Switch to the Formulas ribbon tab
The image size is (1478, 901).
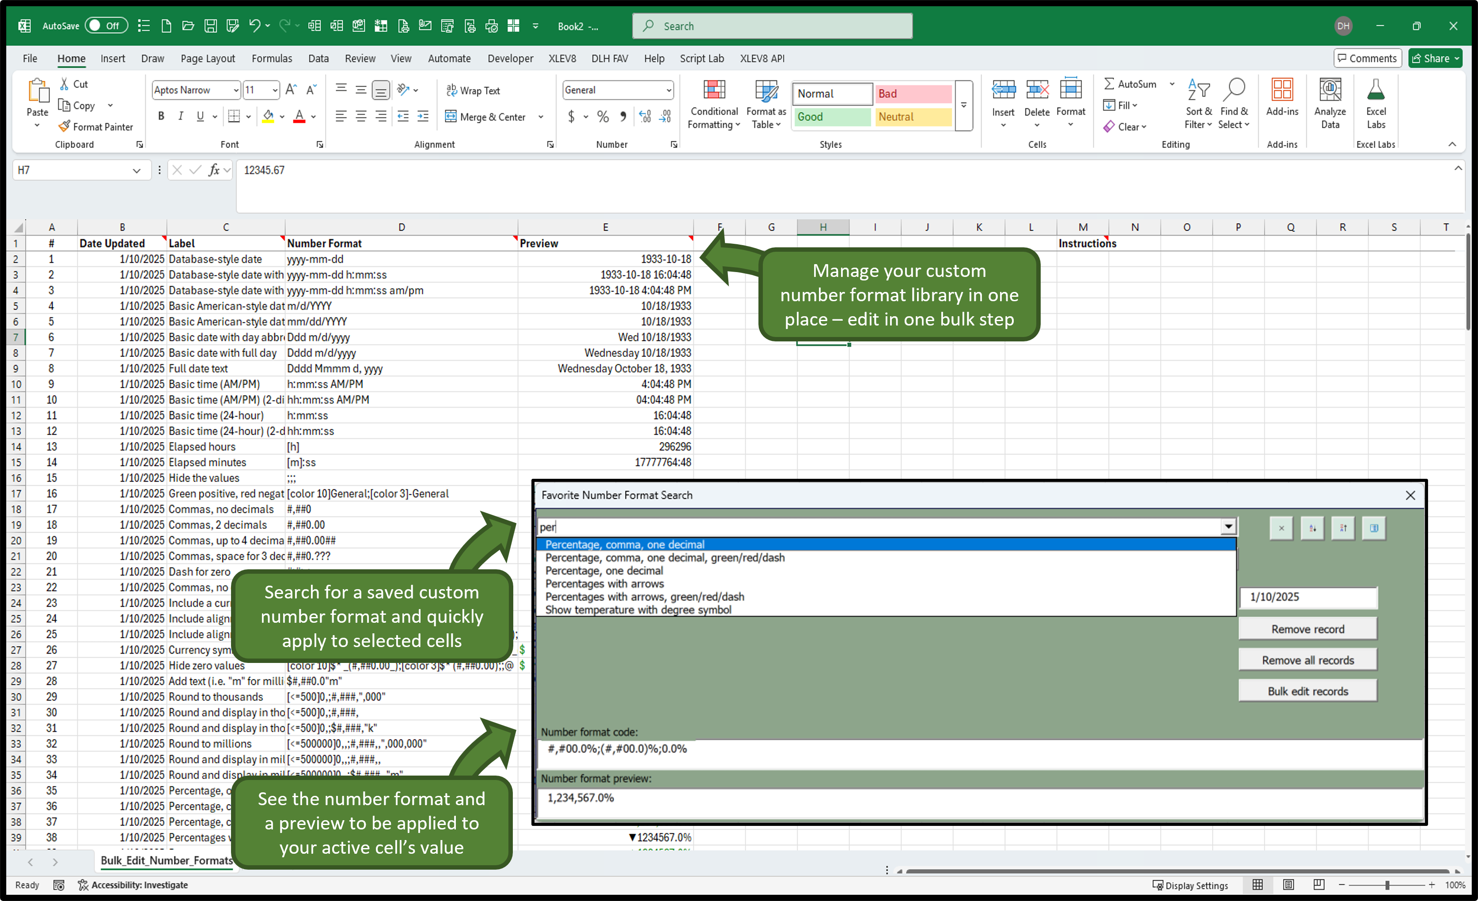pyautogui.click(x=272, y=58)
